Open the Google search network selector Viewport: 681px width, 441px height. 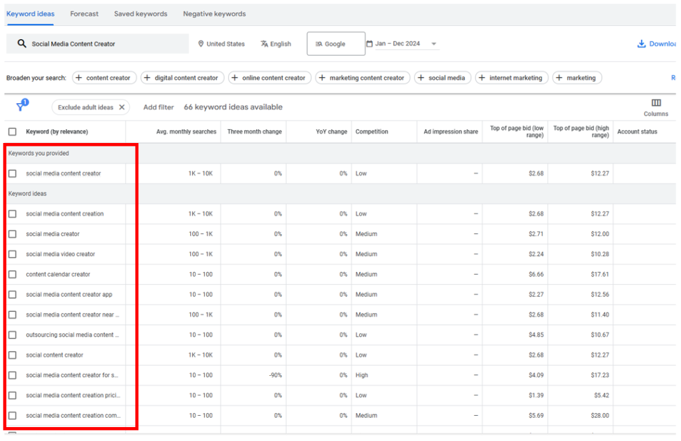(335, 44)
